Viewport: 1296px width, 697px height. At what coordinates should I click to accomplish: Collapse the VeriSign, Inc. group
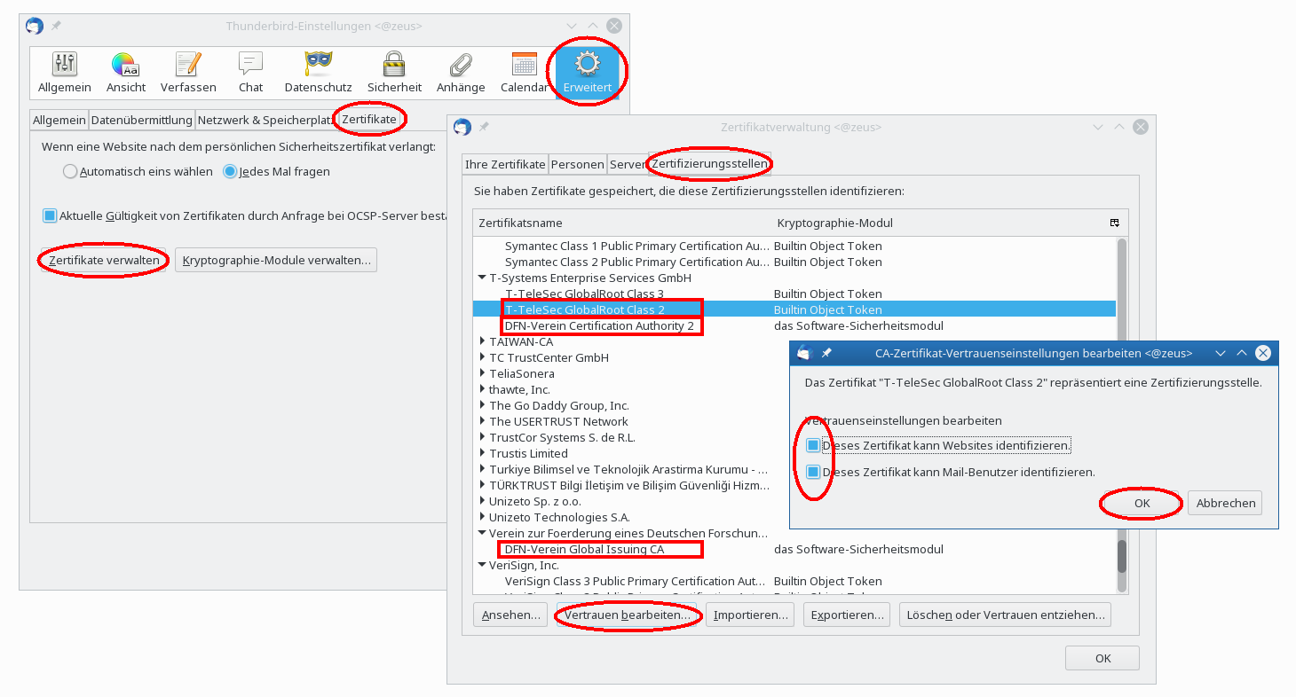pos(482,565)
